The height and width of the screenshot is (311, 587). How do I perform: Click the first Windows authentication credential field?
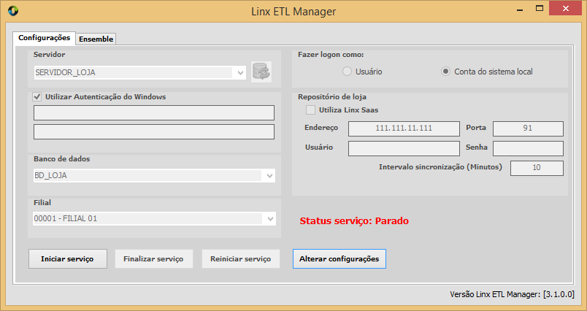154,112
